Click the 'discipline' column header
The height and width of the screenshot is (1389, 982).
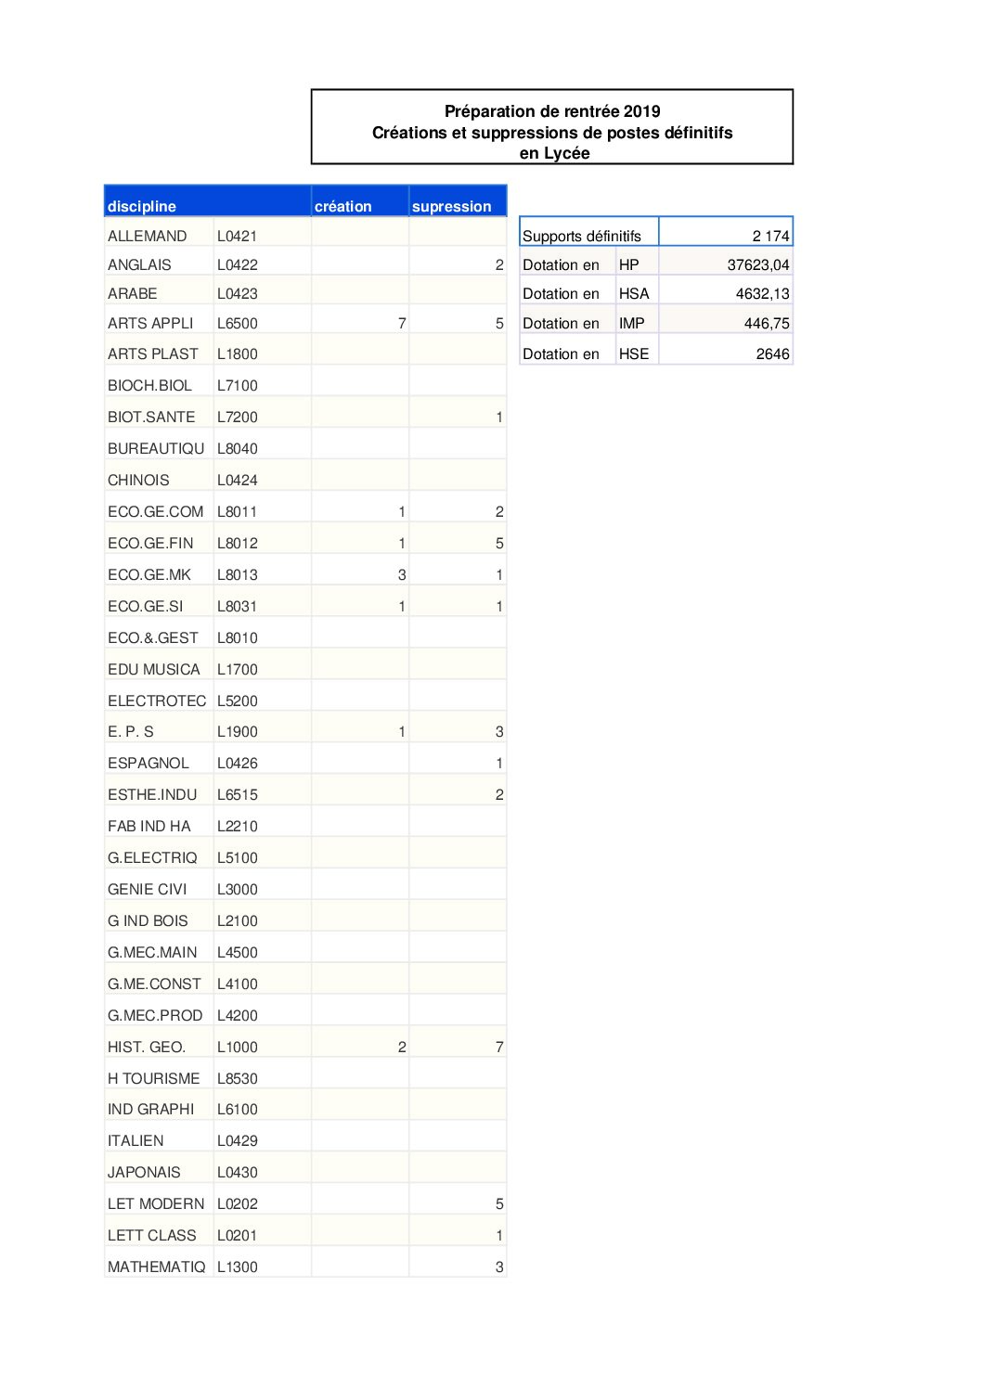tap(207, 200)
